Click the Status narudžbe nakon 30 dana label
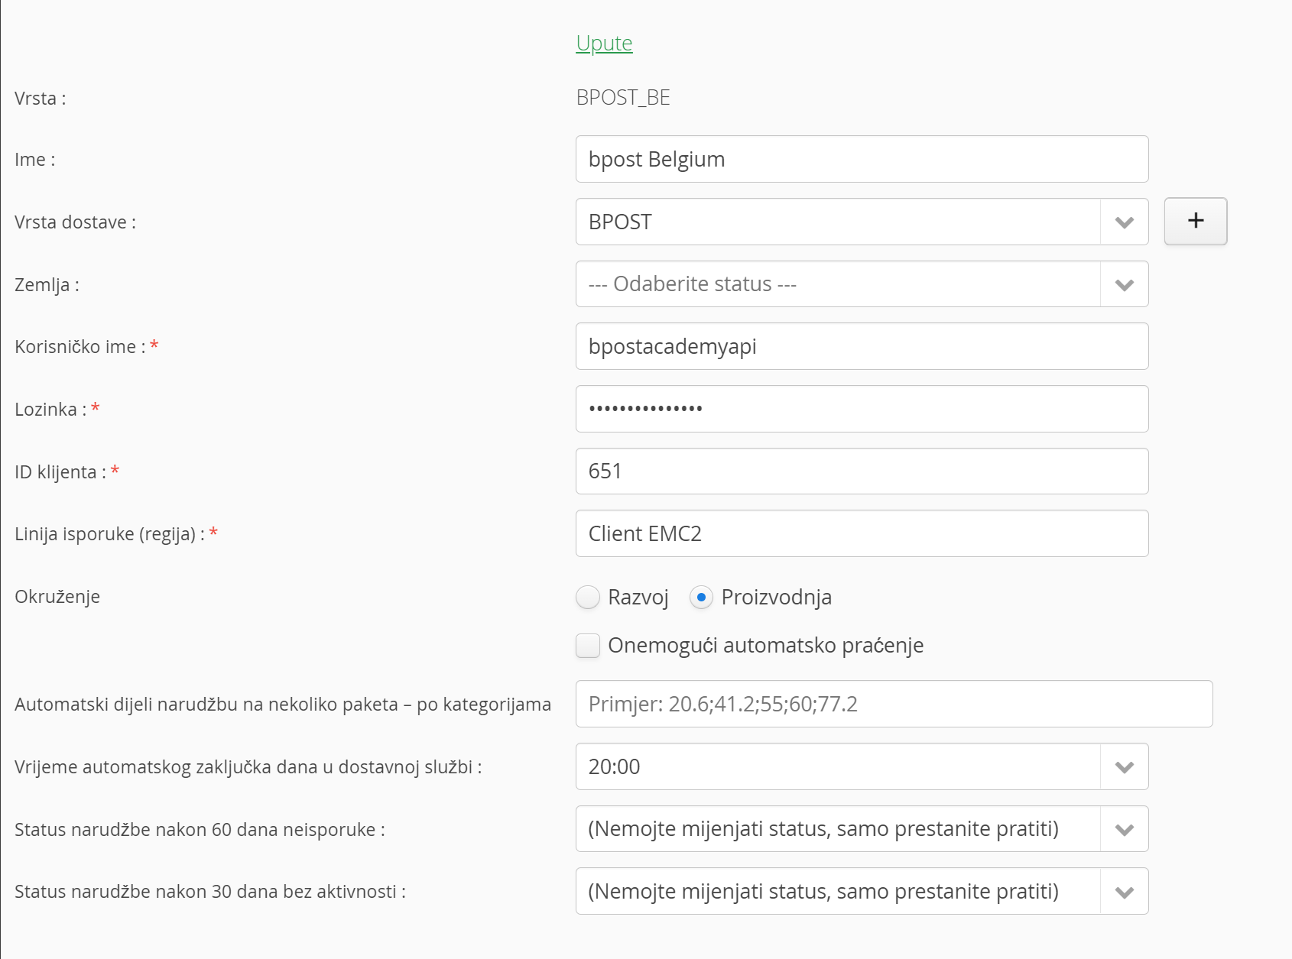The height and width of the screenshot is (959, 1292). click(x=210, y=892)
